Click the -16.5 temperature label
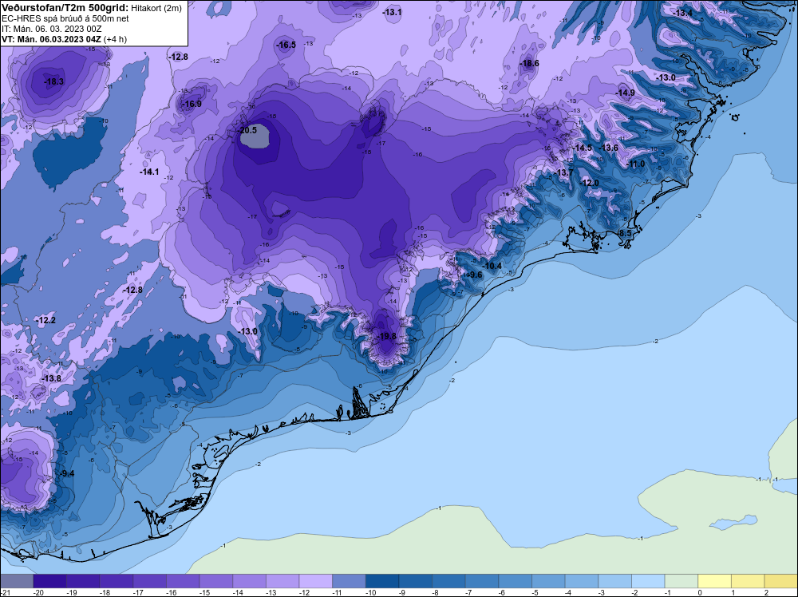The image size is (798, 597). point(286,45)
